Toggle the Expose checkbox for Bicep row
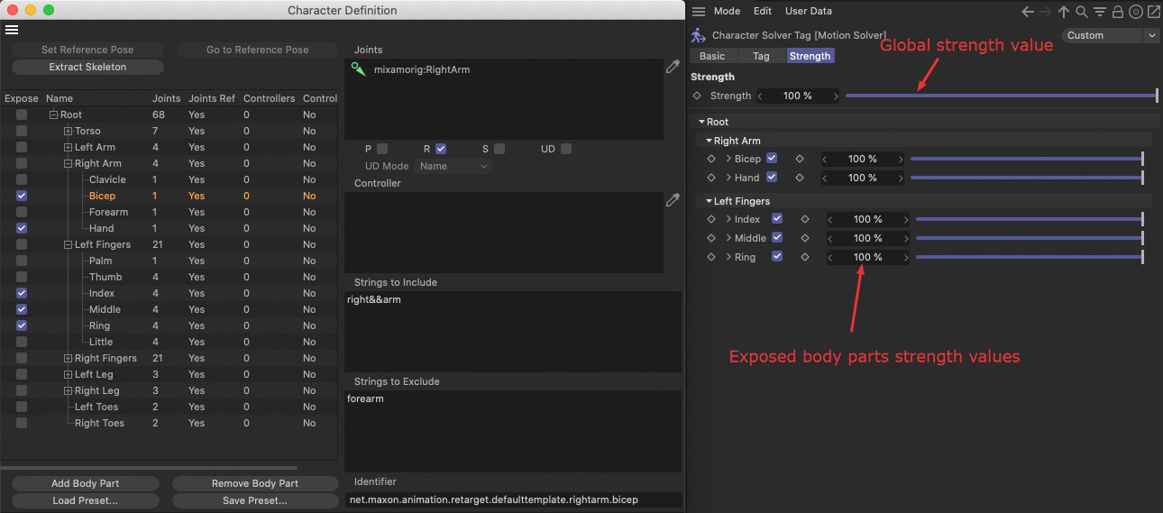The height and width of the screenshot is (513, 1163). click(22, 196)
